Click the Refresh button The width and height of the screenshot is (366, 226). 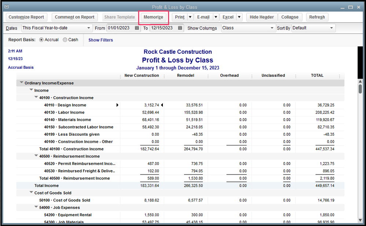(317, 17)
